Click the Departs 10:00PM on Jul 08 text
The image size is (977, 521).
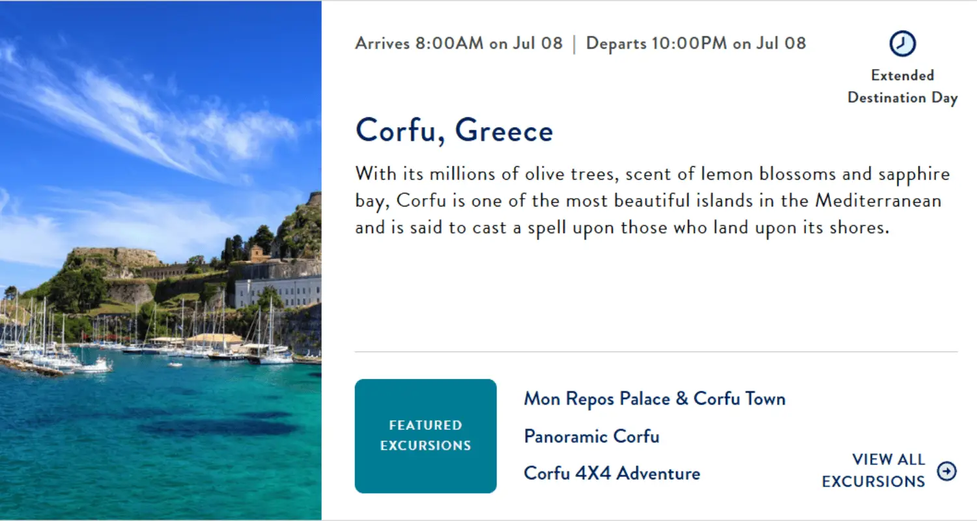pyautogui.click(x=696, y=43)
